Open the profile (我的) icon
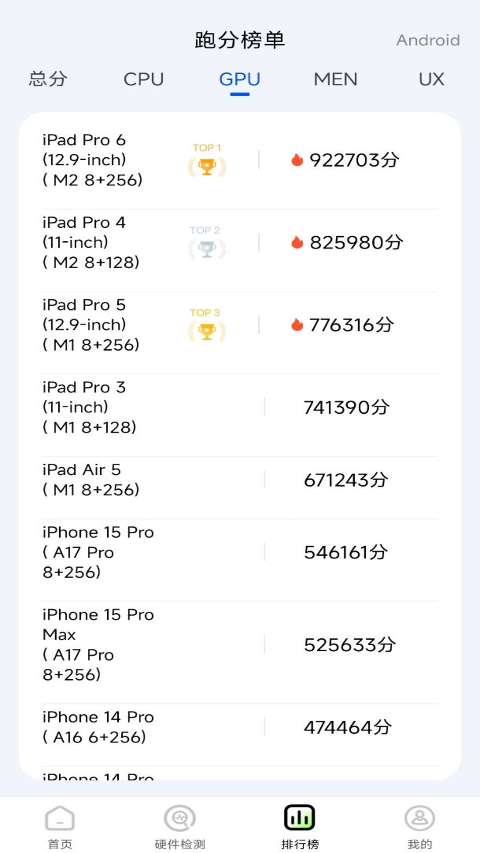This screenshot has height=853, width=480. click(x=420, y=818)
